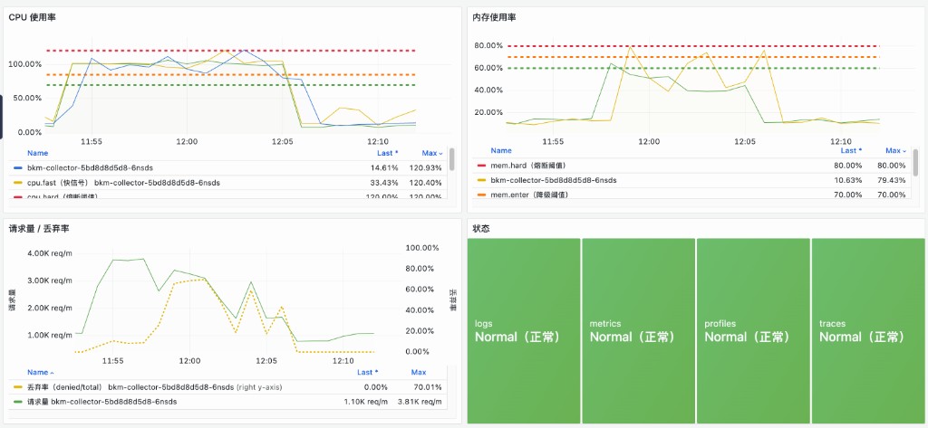Screen dimensions: 928x428
Task: Toggle cpu.fast（快信号）series in CPU legend
Action: (123, 184)
